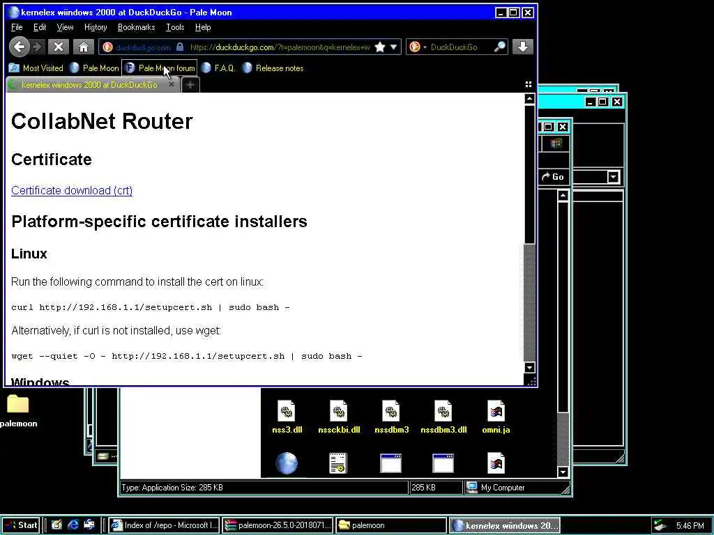The image size is (714, 535).
Task: Open the Pale Moon bookmark
Action: [94, 68]
